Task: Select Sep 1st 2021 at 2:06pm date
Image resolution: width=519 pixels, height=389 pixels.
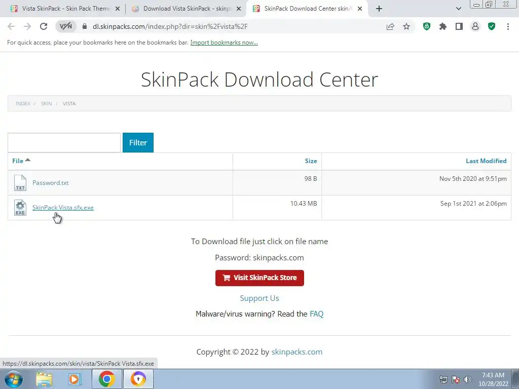Action: pos(473,204)
